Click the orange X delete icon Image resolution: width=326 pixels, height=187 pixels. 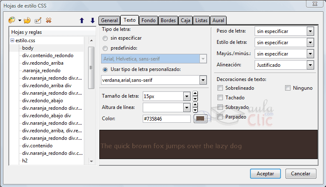click(49, 20)
